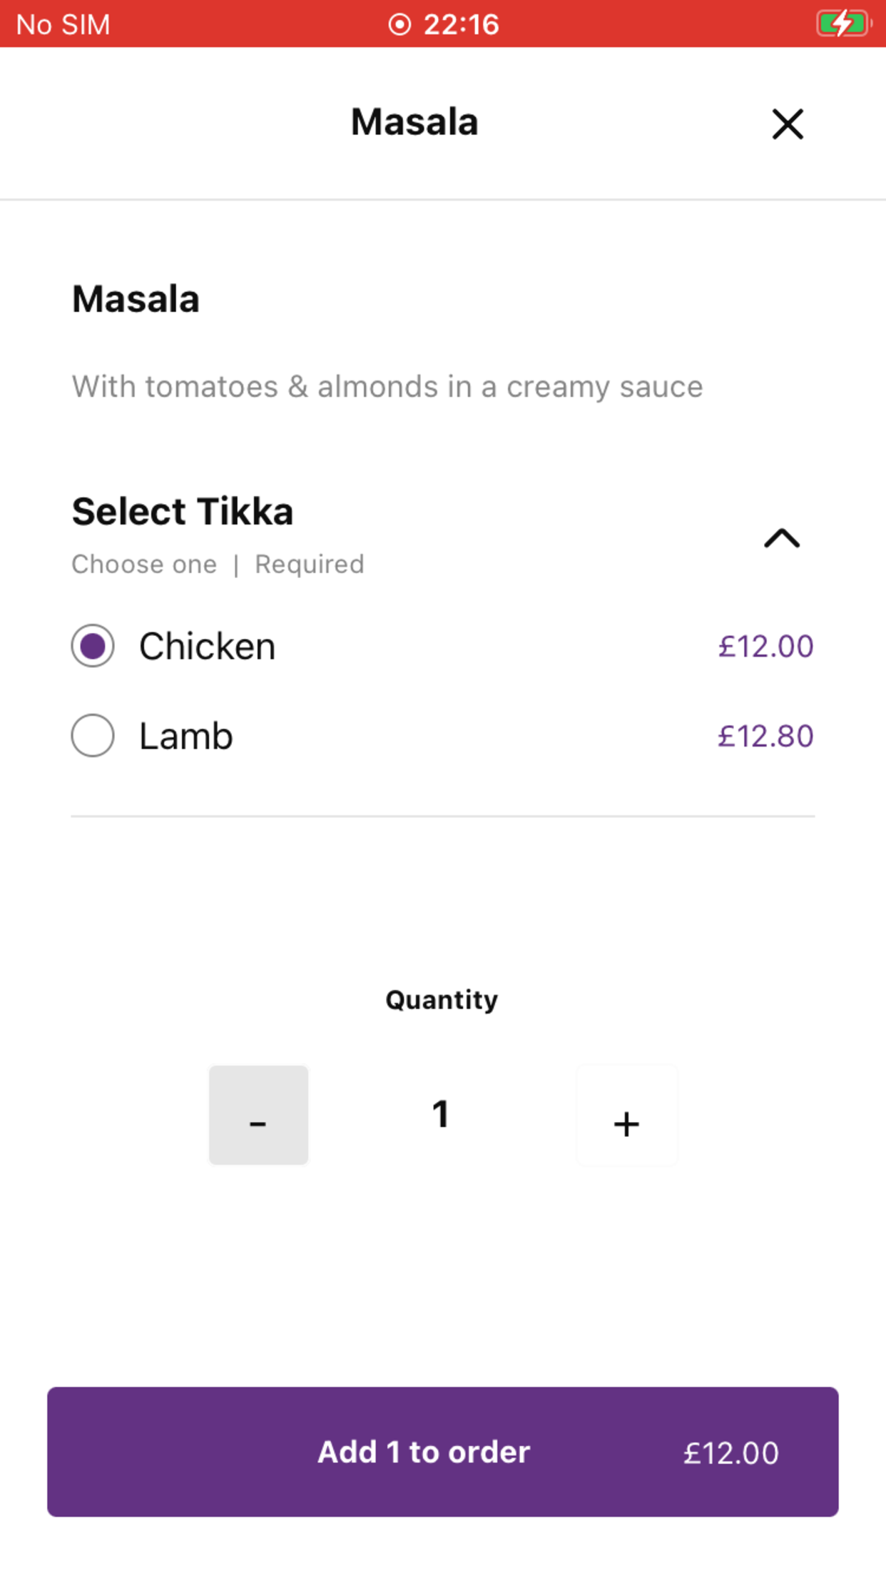Tap the Add 1 to order button
Screen dimensions: 886x1576
tap(424, 1452)
